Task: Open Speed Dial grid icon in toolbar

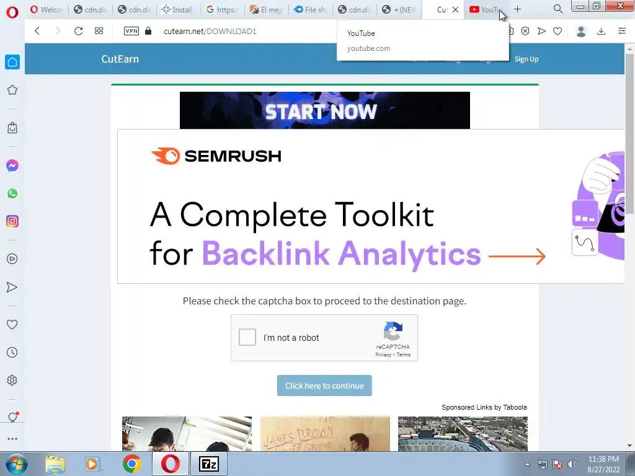Action: pyautogui.click(x=99, y=31)
